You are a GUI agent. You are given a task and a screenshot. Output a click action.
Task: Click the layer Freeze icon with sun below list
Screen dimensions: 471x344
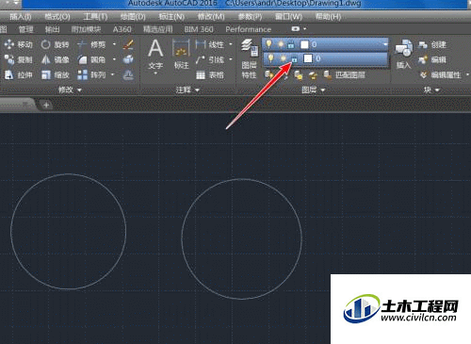[x=298, y=75]
